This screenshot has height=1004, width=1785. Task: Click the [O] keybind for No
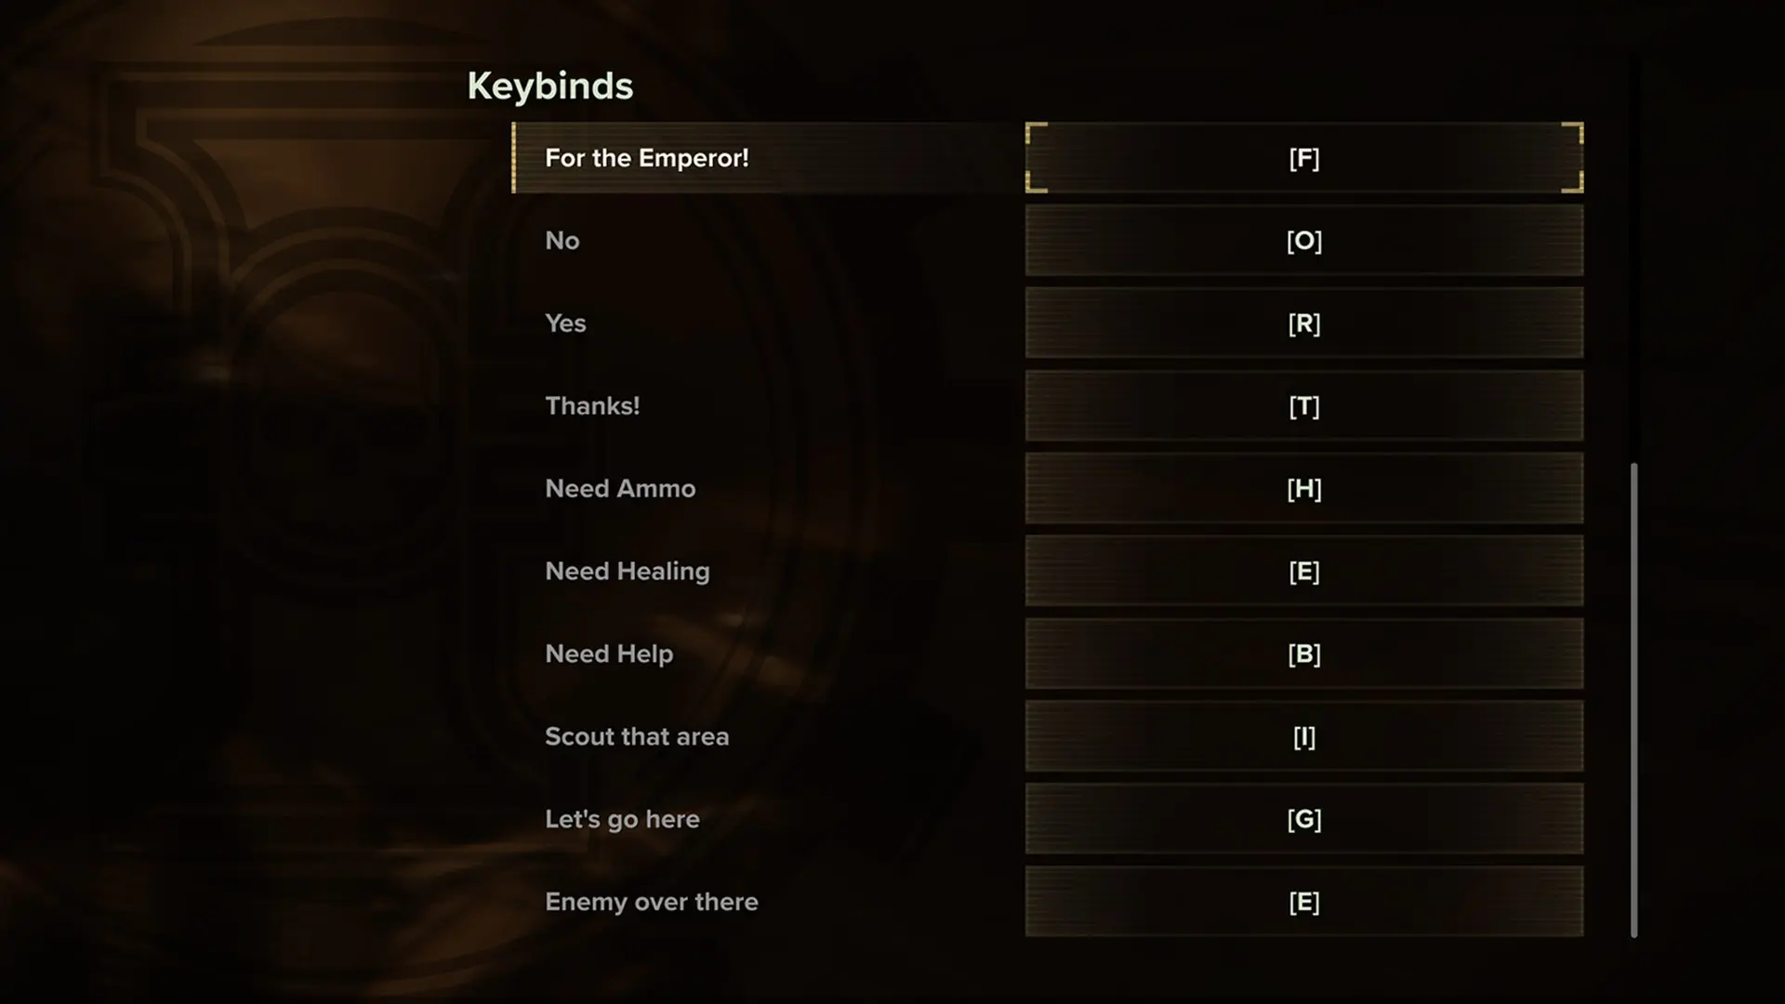pyautogui.click(x=1303, y=241)
